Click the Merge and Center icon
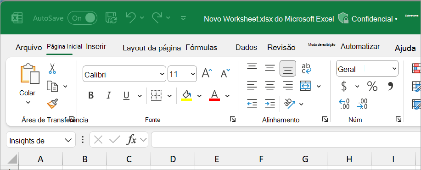This screenshot has width=421, height=170. [x=306, y=86]
